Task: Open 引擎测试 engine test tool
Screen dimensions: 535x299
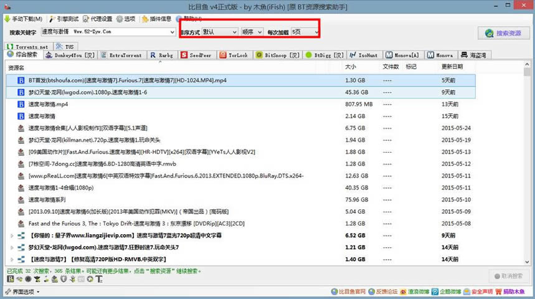Action: (x=64, y=19)
